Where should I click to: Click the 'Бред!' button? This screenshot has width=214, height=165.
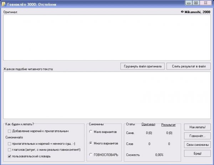pos(197,154)
